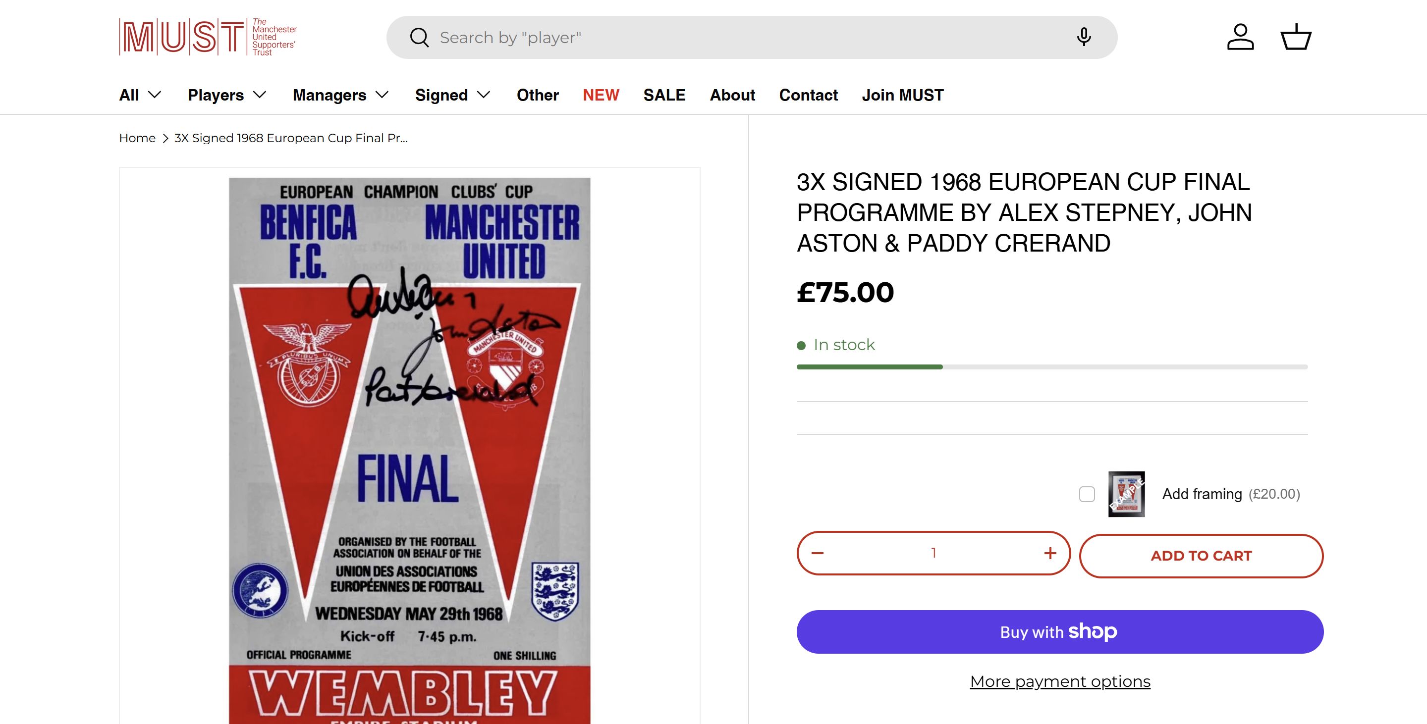
Task: Click Buy with Shop button
Action: point(1060,631)
